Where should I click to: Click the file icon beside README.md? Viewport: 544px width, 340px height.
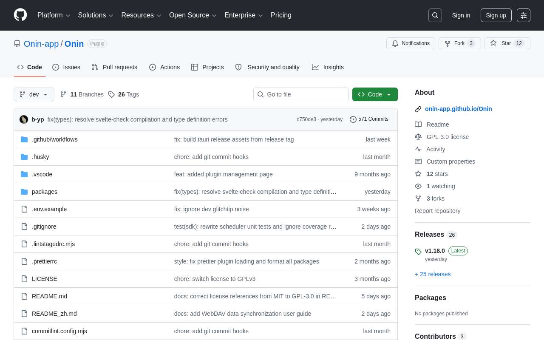point(24,296)
